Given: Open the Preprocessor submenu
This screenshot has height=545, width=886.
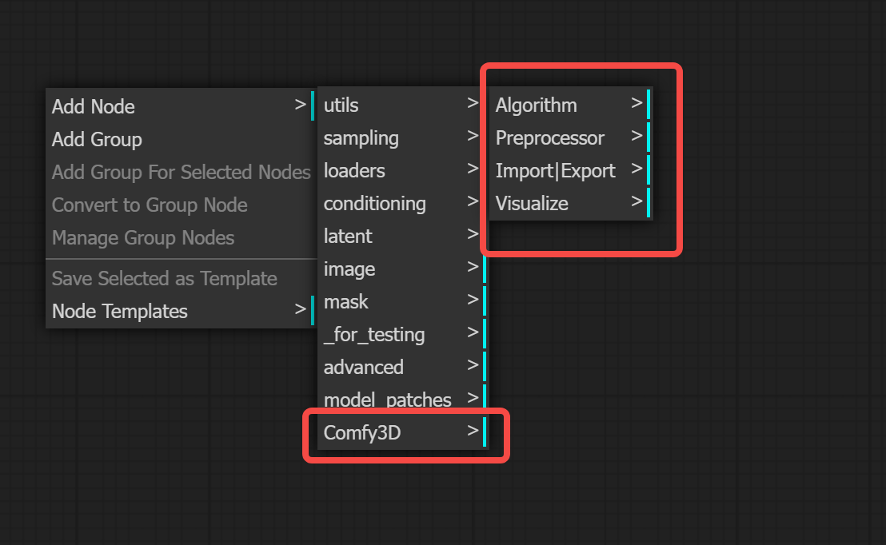Looking at the screenshot, I should [x=571, y=137].
